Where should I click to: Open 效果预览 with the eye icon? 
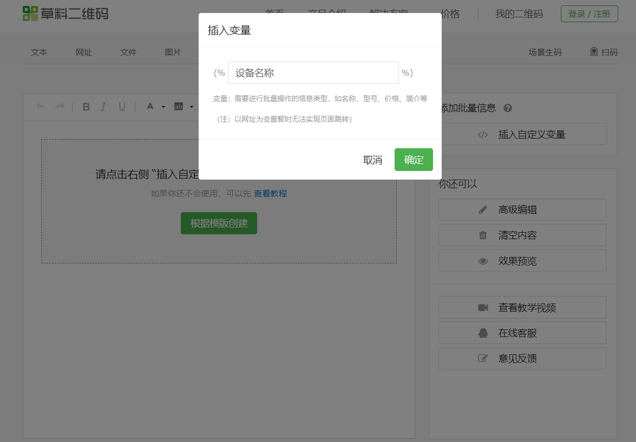(522, 261)
